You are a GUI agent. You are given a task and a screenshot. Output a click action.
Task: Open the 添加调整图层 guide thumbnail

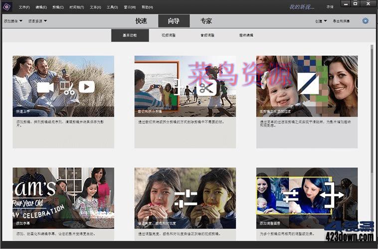tap(307, 198)
